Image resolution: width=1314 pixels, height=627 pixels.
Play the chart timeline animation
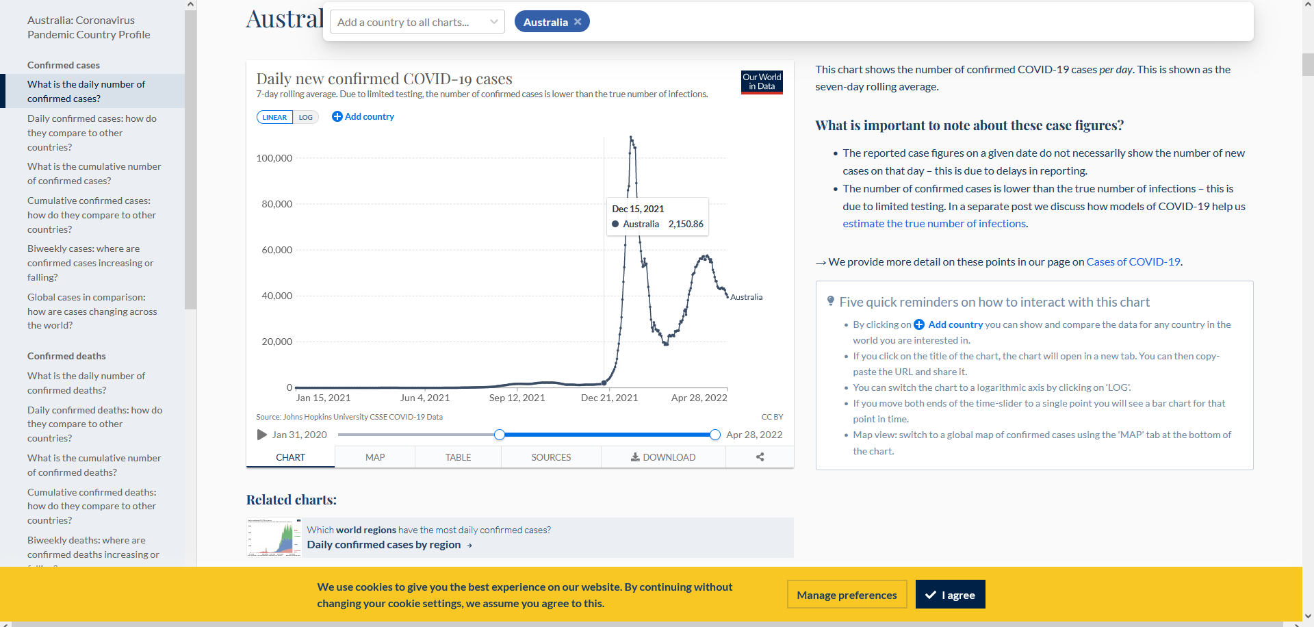click(261, 435)
